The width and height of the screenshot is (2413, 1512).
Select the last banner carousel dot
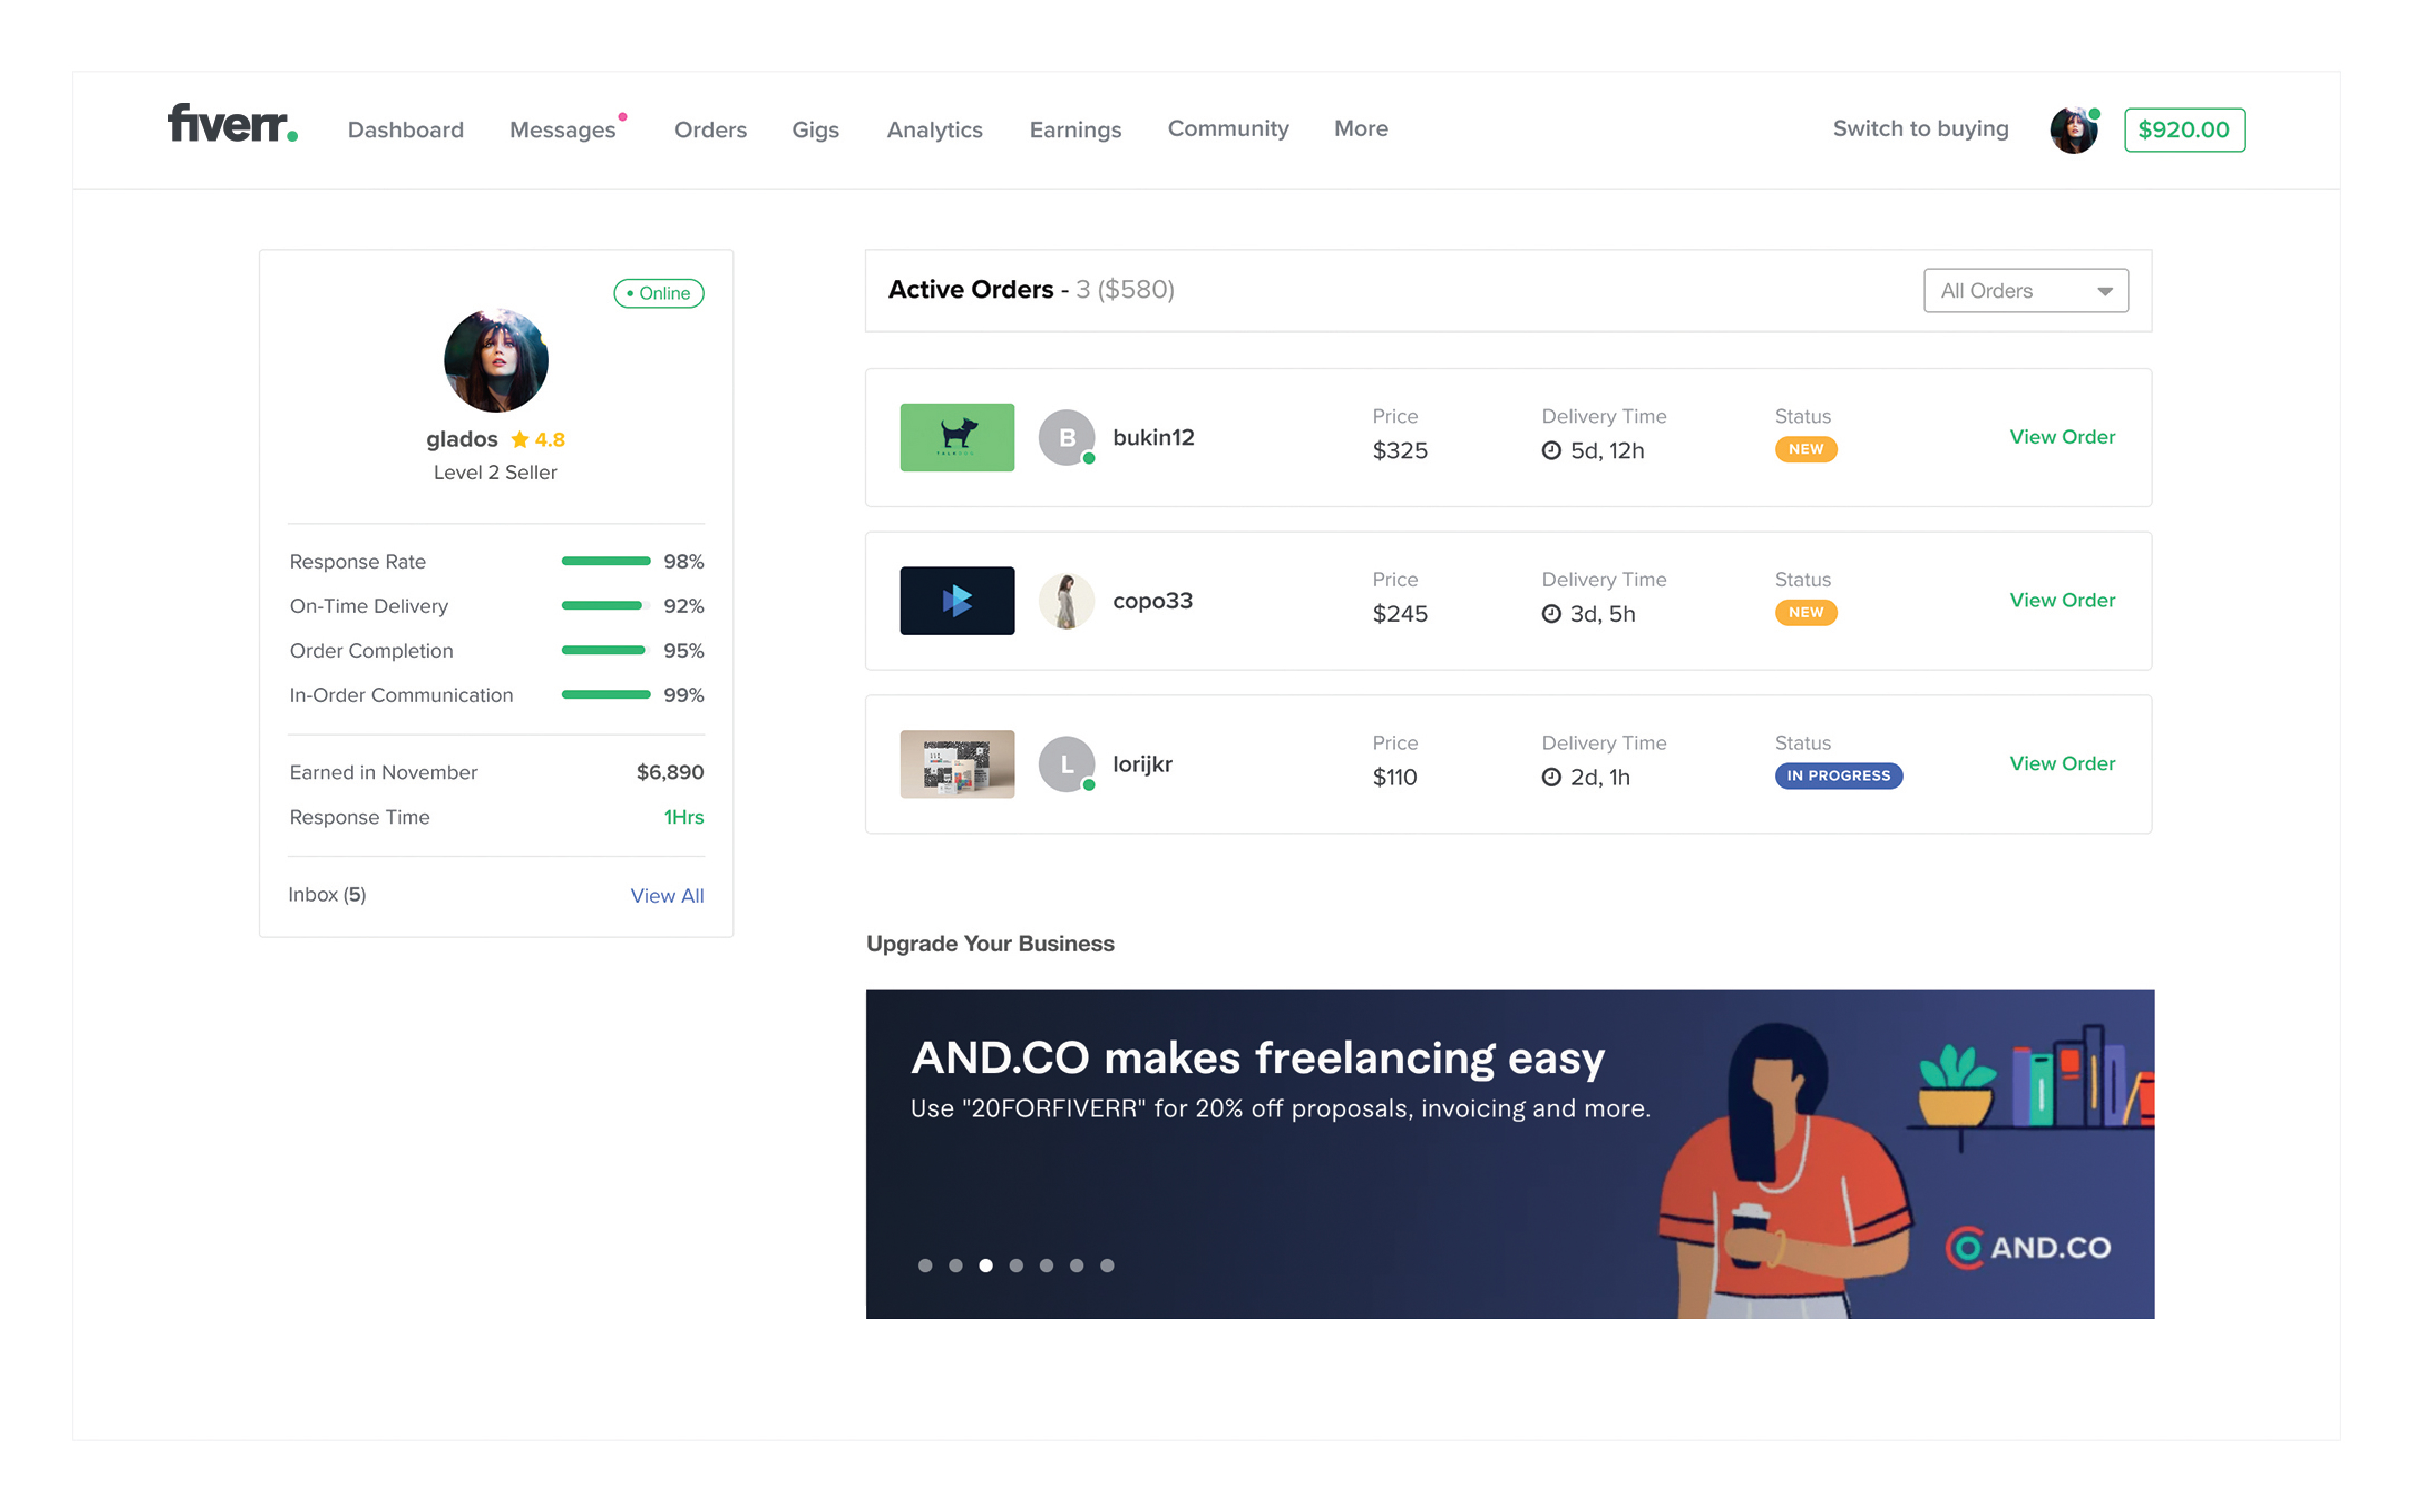tap(1106, 1265)
